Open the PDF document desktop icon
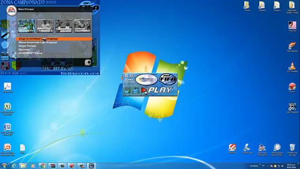The width and height of the screenshot is (300, 169). (x=7, y=88)
